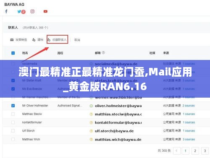This screenshot has width=210, height=158.
Task: Click the BAYWA AG company title
Action: tap(14, 5)
